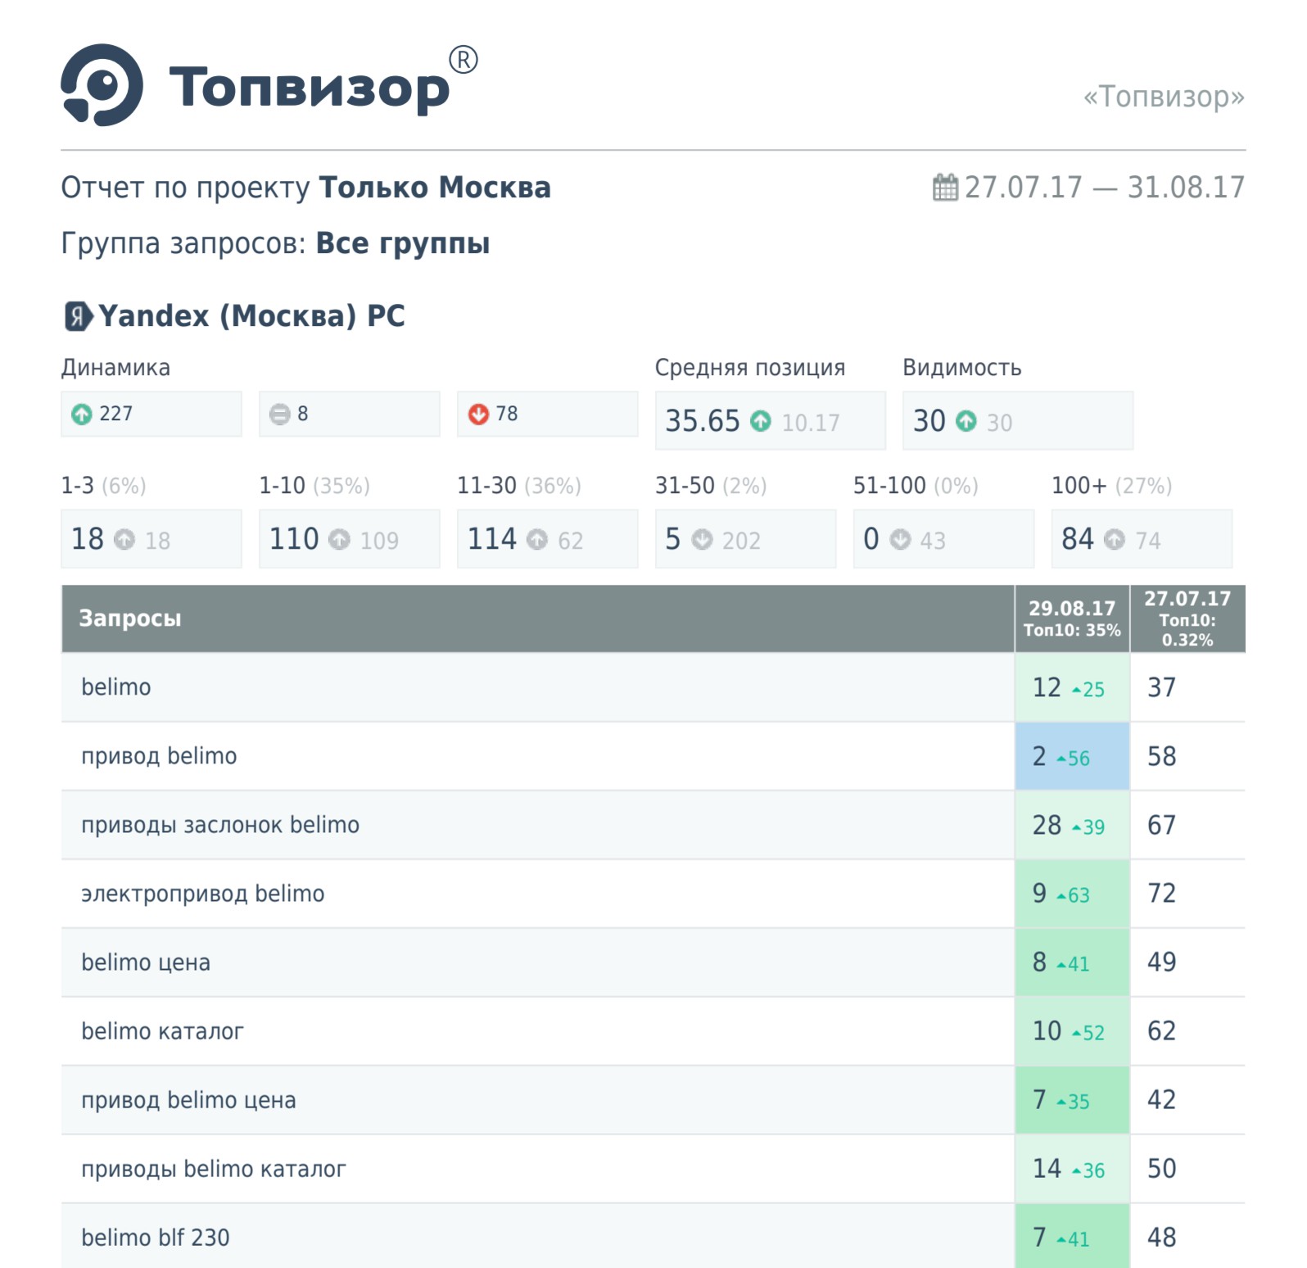
Task: Click the blue position cell showing 2 ▲56
Action: 1072,756
